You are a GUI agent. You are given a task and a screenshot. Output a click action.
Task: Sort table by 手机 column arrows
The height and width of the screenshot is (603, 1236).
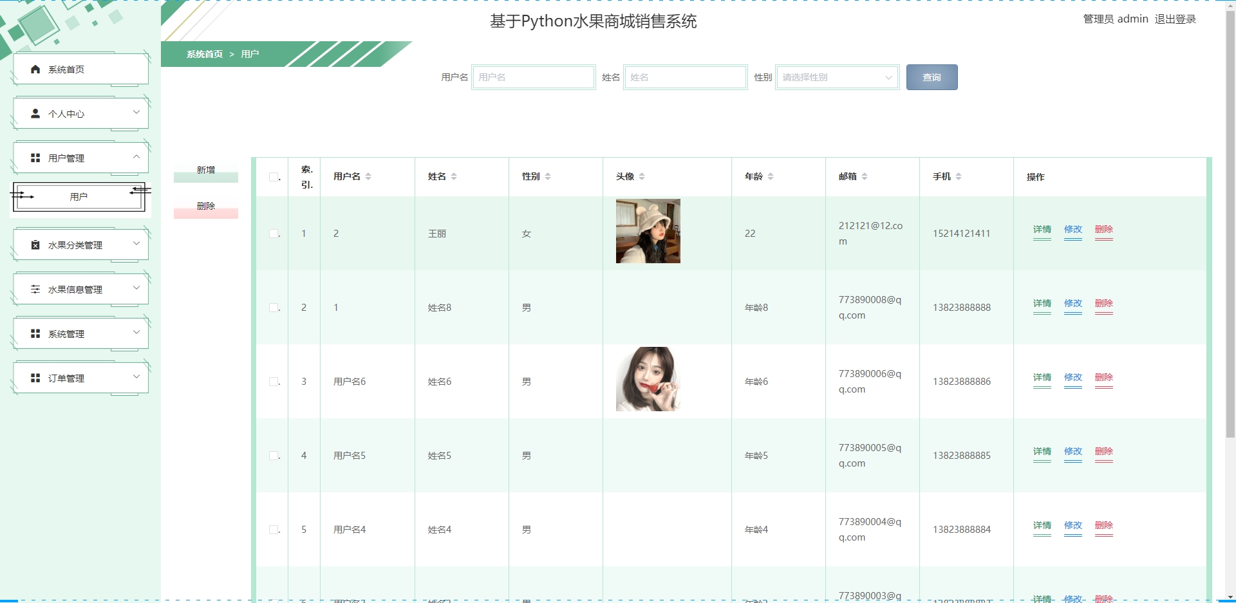pyautogui.click(x=959, y=176)
